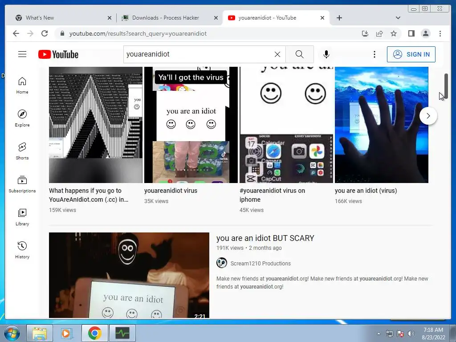This screenshot has width=456, height=342.
Task: Open the Windows Start menu
Action: (x=12, y=333)
